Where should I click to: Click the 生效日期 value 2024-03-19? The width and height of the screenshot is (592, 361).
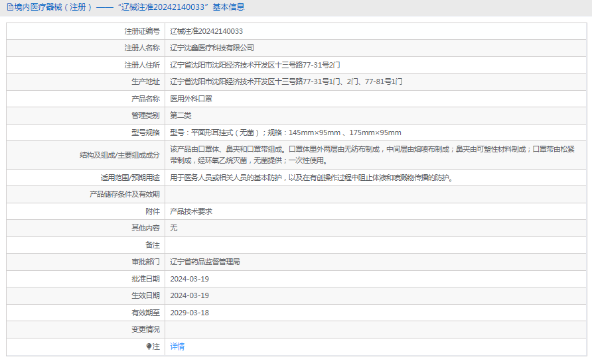click(190, 295)
